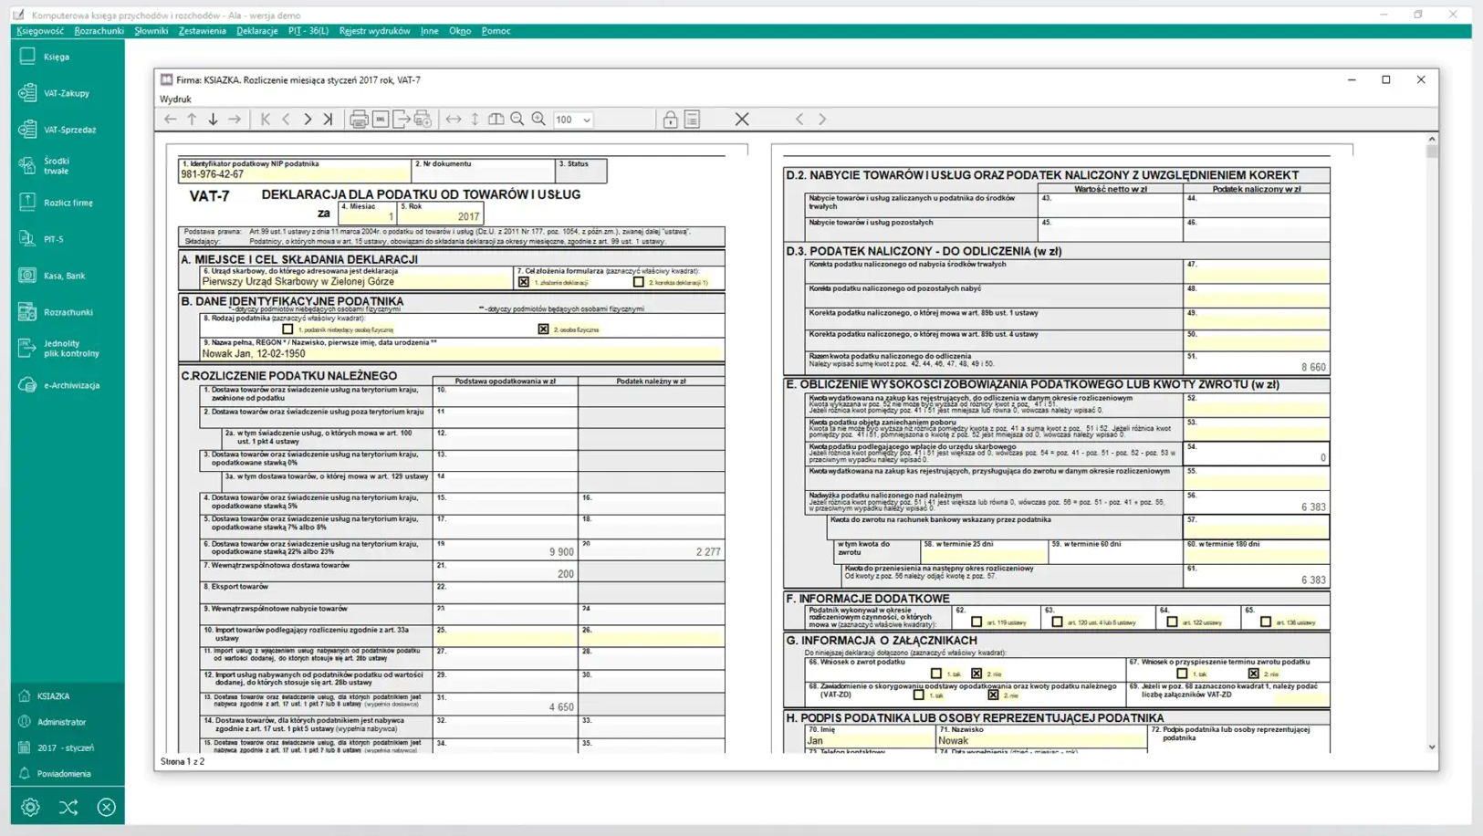Click the vertical scrollbar thumb

1432,152
